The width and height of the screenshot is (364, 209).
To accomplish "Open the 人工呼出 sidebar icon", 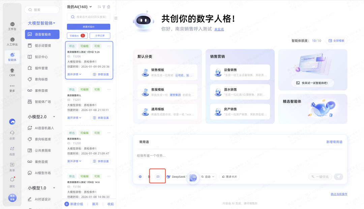I will pos(12,41).
